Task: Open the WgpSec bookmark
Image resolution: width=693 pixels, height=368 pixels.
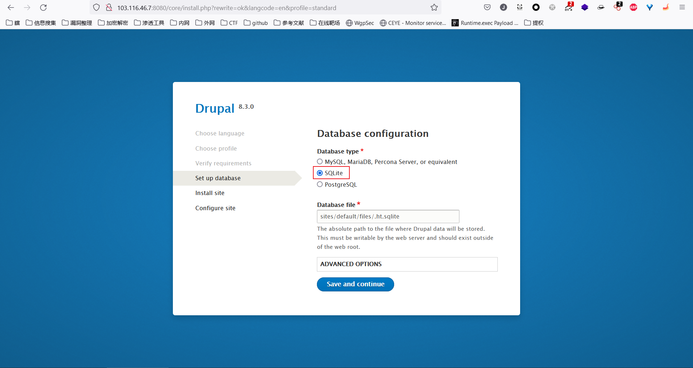Action: coord(360,23)
